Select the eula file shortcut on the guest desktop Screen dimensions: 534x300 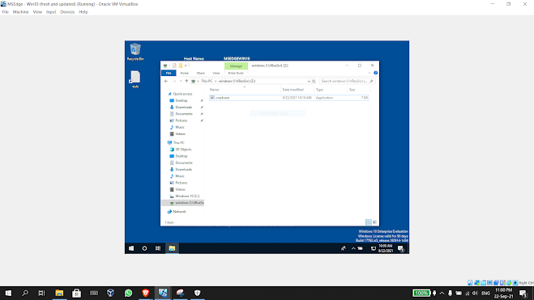pos(135,79)
